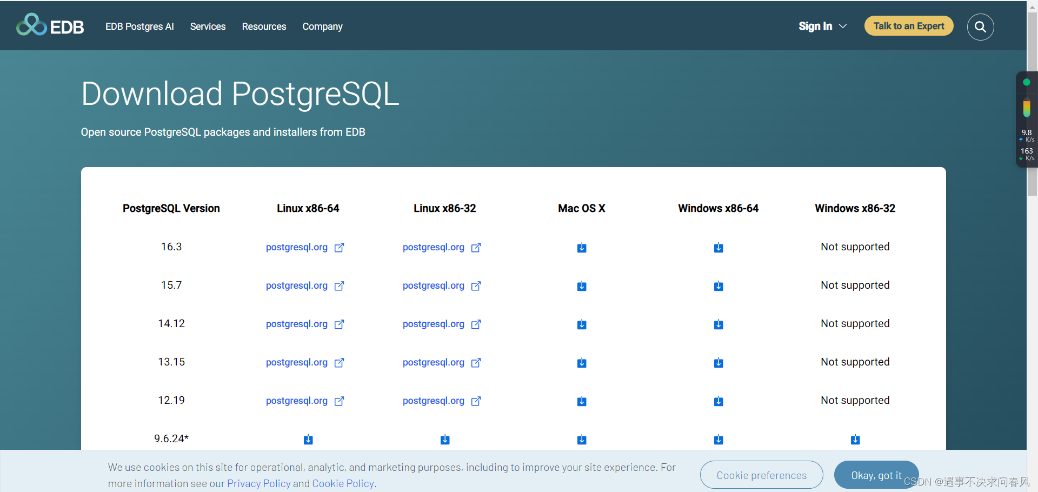This screenshot has width=1038, height=492.
Task: Open the search magnifier icon
Action: click(980, 26)
